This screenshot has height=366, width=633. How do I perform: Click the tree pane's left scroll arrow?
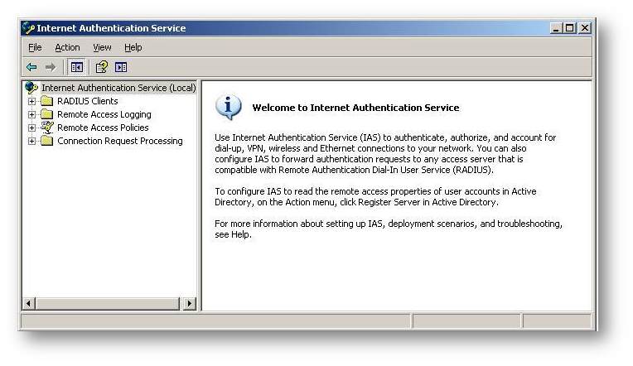click(29, 304)
